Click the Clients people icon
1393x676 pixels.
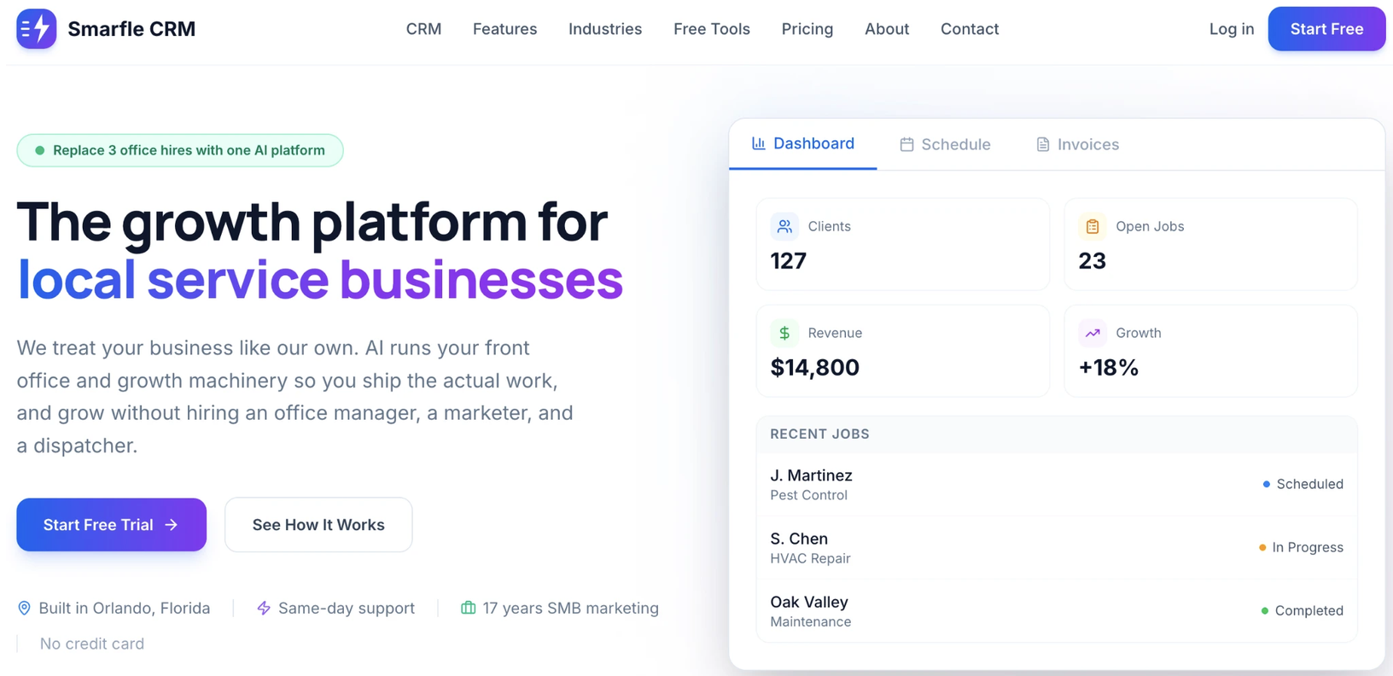point(784,226)
